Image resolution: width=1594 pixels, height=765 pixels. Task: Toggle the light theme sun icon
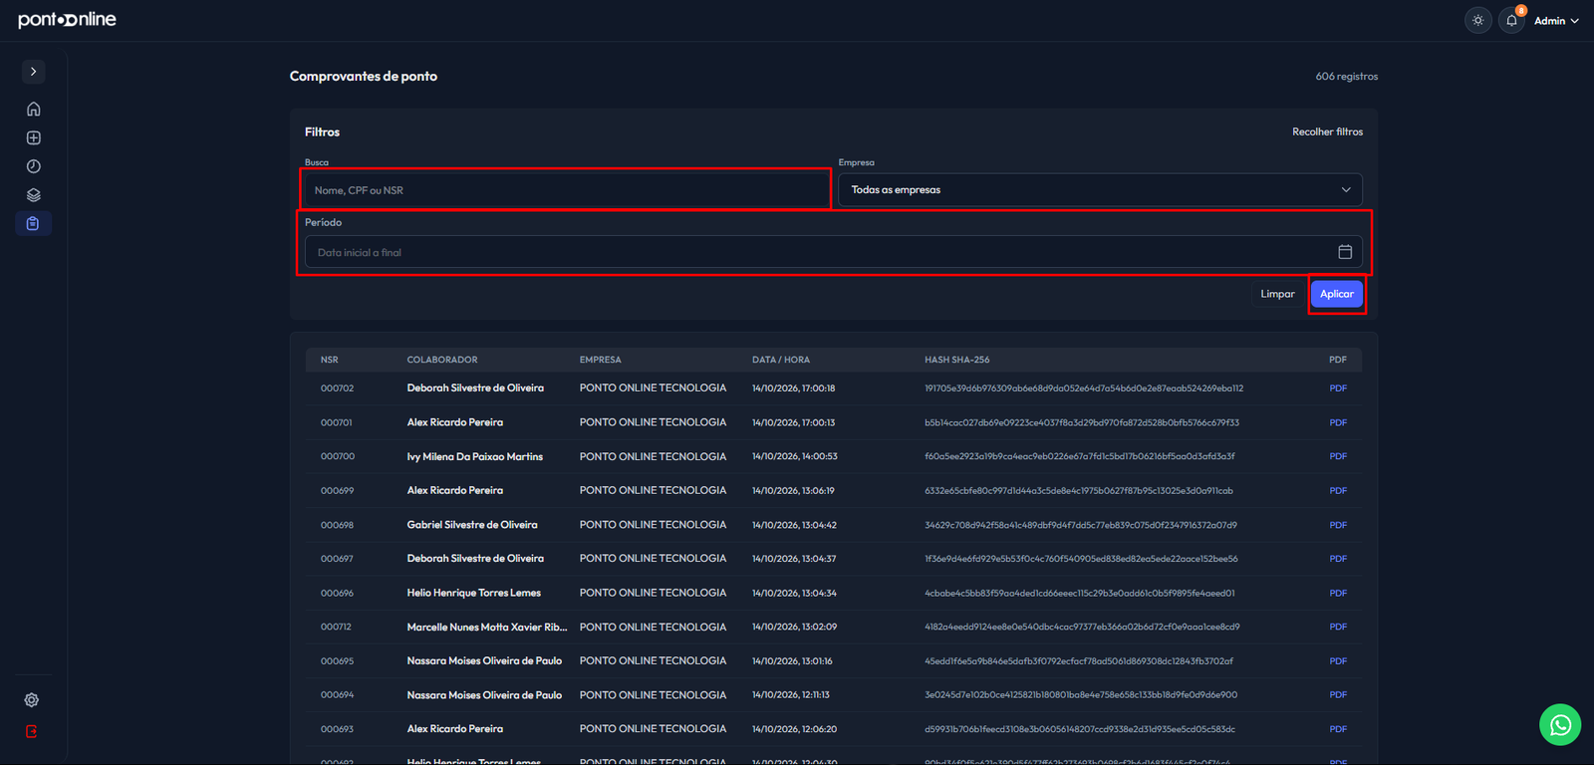(x=1478, y=20)
